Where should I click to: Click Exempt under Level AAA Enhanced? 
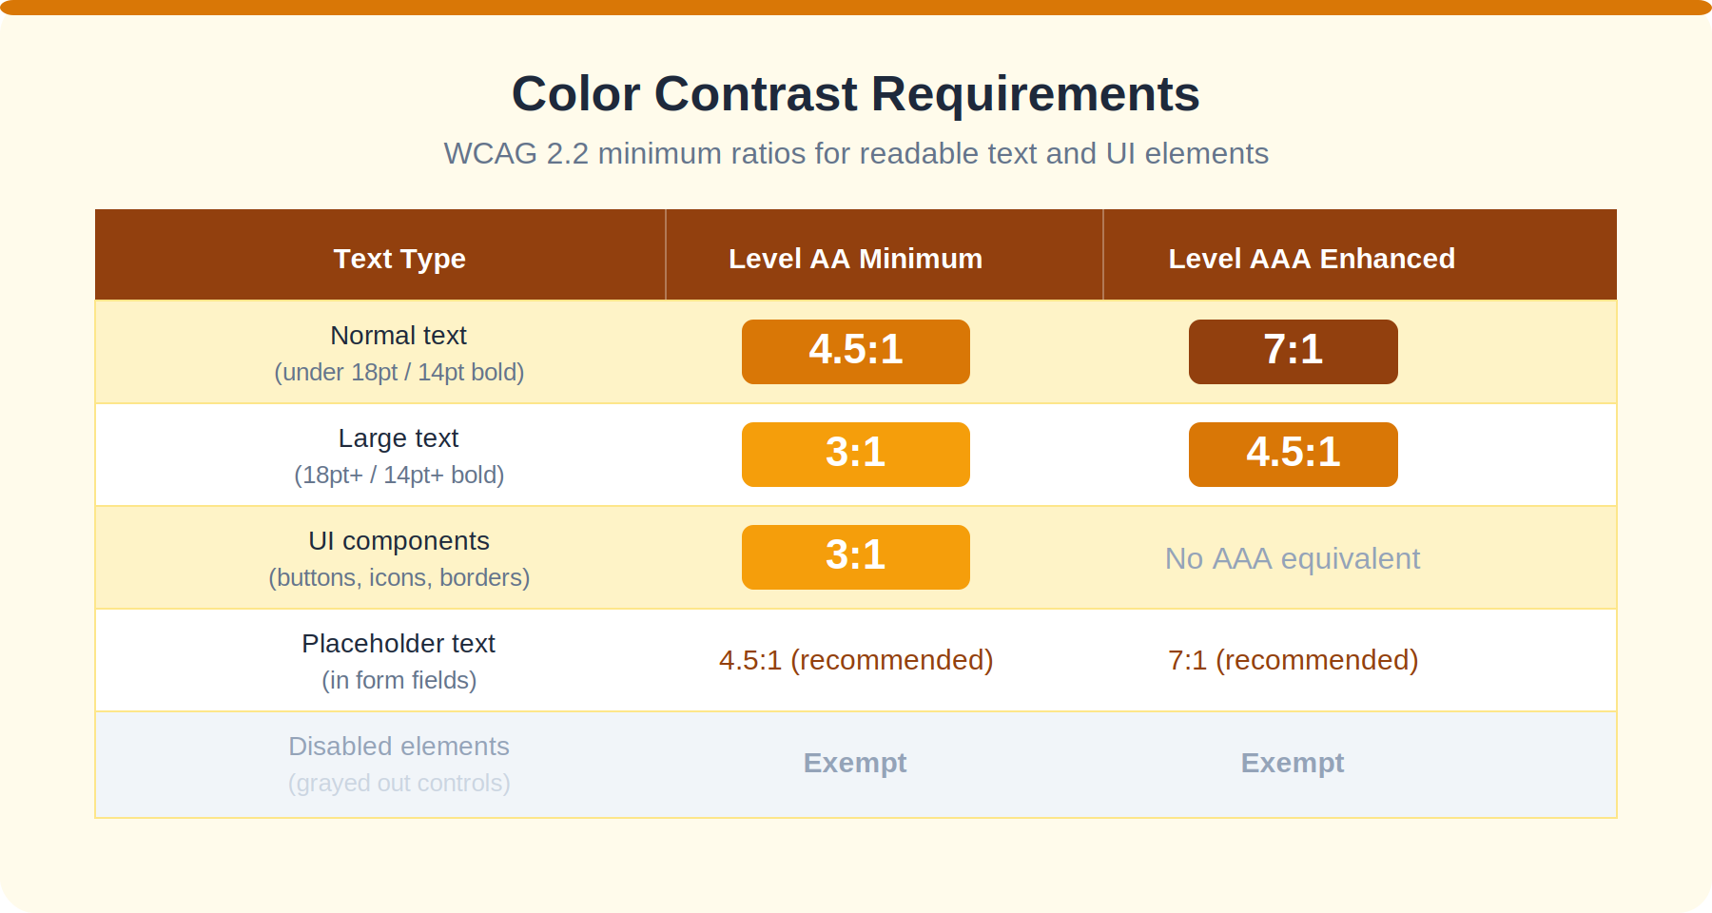(x=1293, y=763)
